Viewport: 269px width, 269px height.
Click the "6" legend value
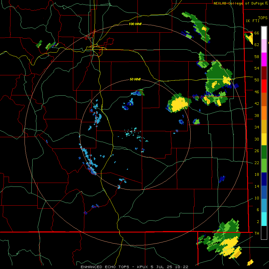point(258,210)
